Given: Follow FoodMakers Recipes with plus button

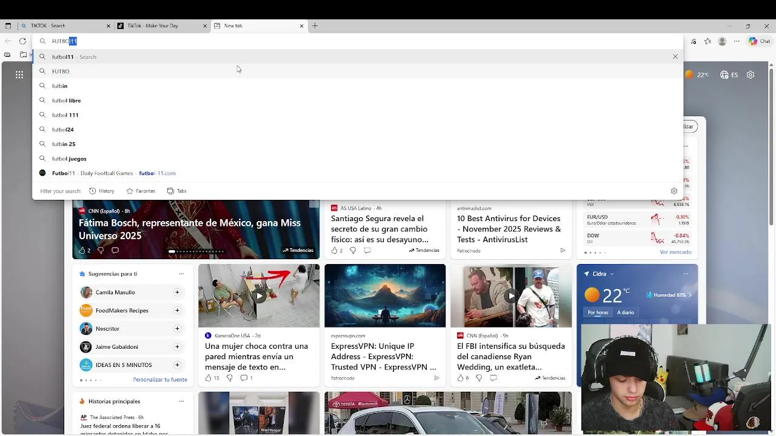Looking at the screenshot, I should tap(177, 310).
